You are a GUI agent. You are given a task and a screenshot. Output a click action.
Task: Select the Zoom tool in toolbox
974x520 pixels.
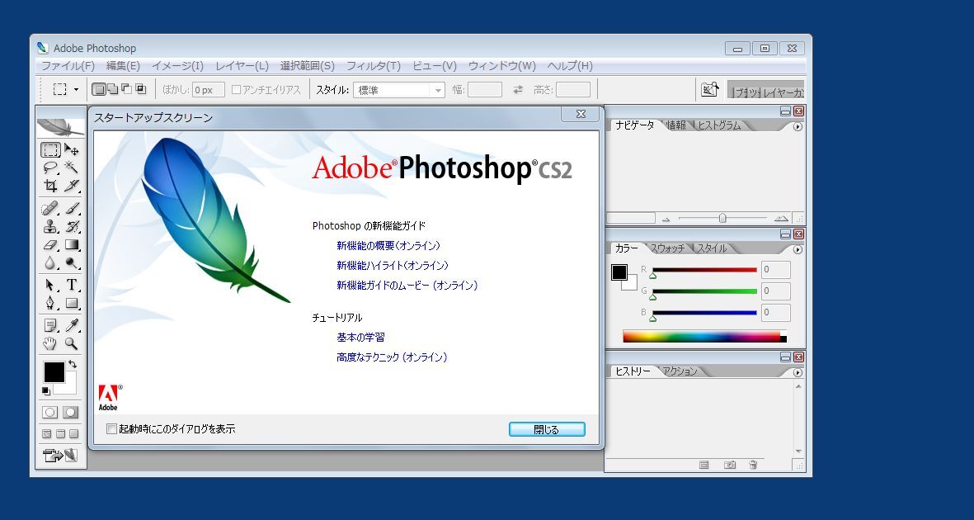click(x=72, y=343)
